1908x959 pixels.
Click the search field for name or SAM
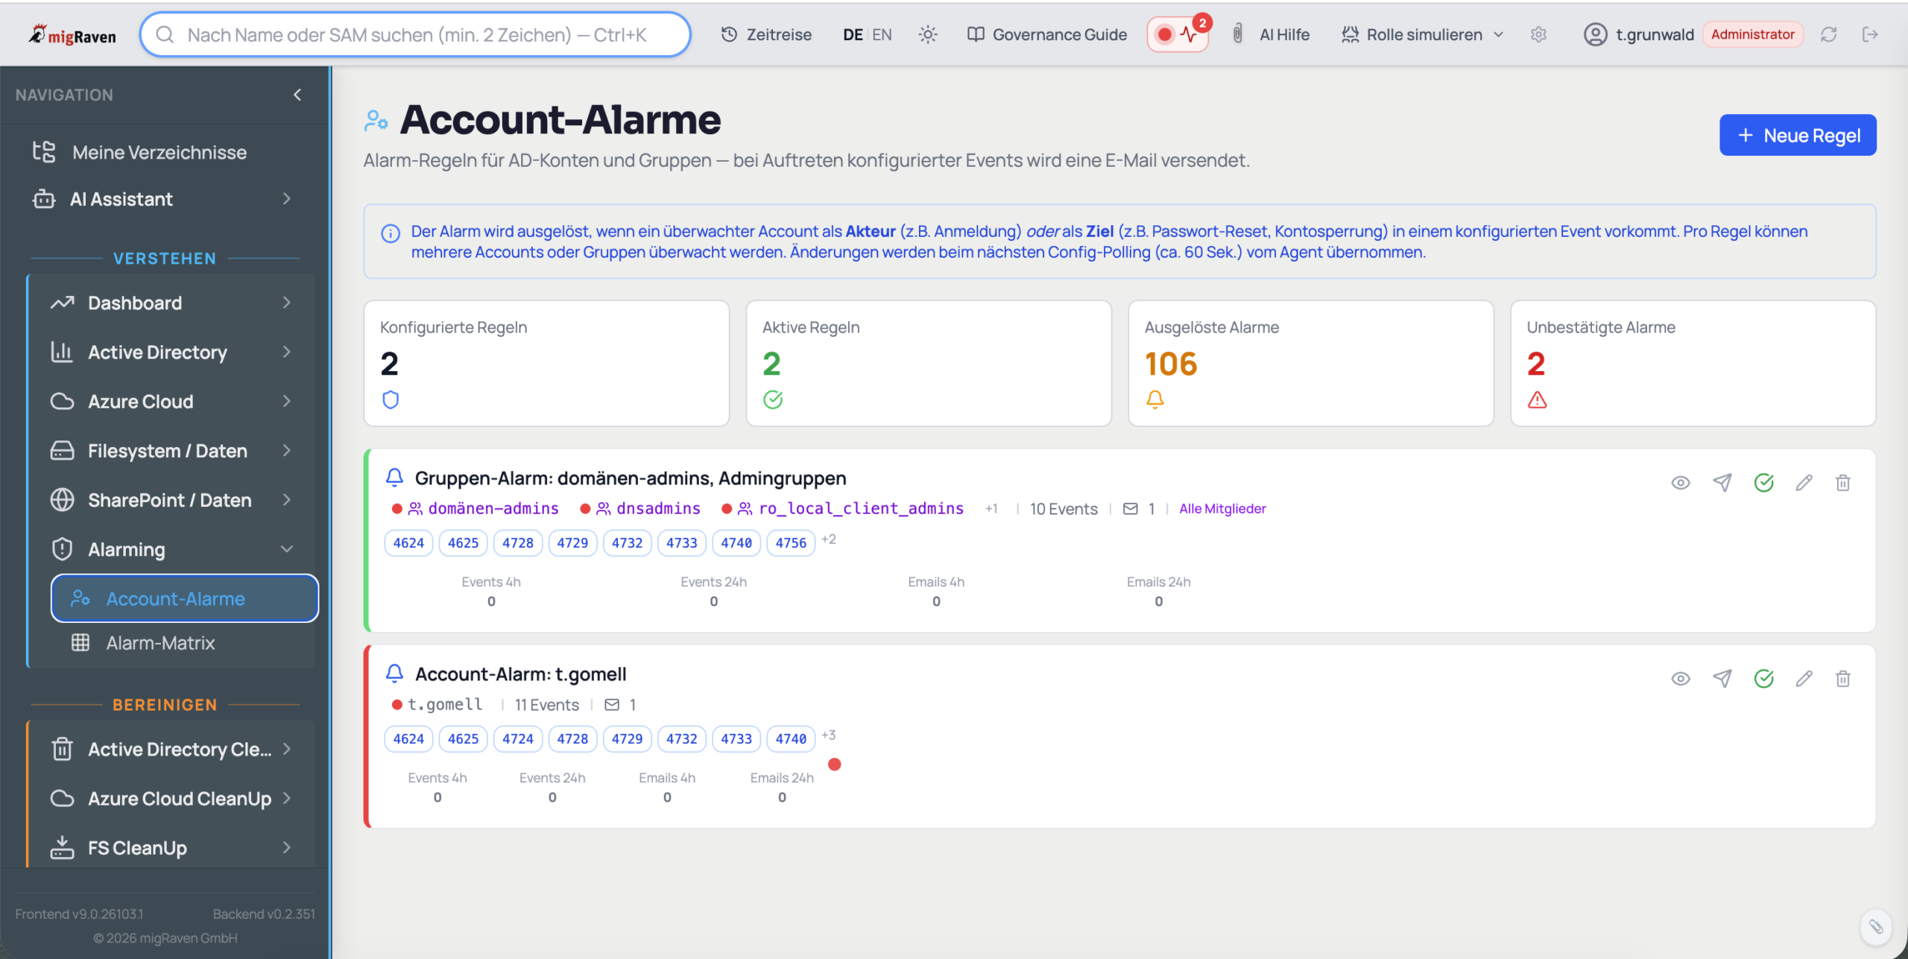[416, 34]
